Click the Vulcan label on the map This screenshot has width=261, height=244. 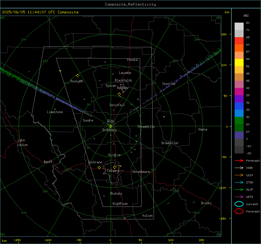[147, 216]
